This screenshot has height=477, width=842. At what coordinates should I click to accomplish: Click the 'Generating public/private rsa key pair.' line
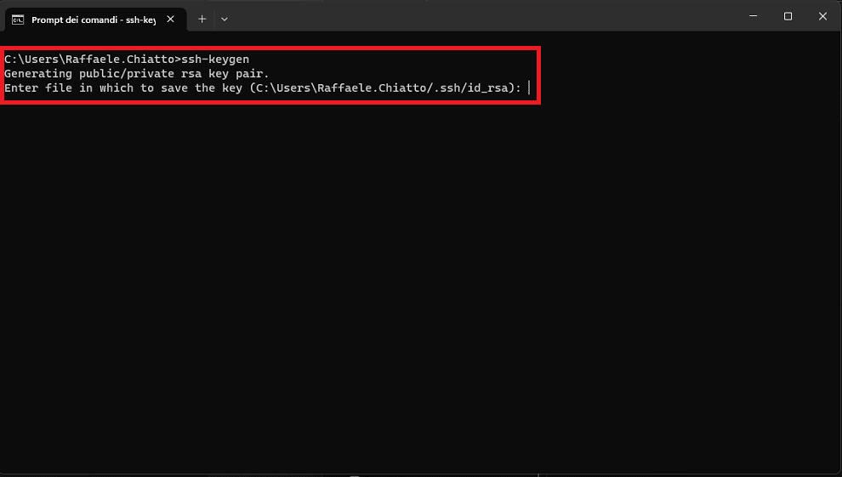pos(137,73)
